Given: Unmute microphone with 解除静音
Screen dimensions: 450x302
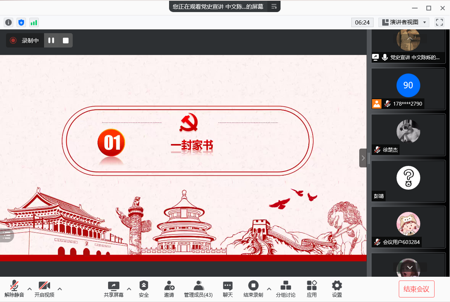Looking at the screenshot, I should [x=14, y=289].
